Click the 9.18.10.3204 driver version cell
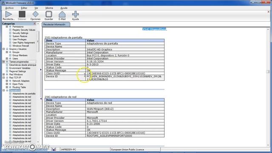 coord(95,61)
